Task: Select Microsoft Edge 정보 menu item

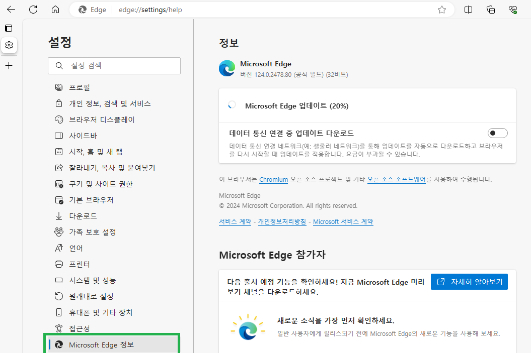Action: [114, 344]
